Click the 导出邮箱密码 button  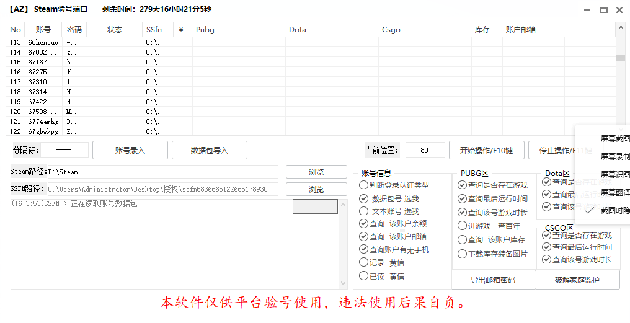tap(494, 280)
